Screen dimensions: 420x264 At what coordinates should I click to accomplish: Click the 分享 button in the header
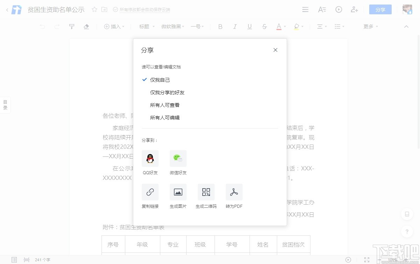(x=380, y=9)
